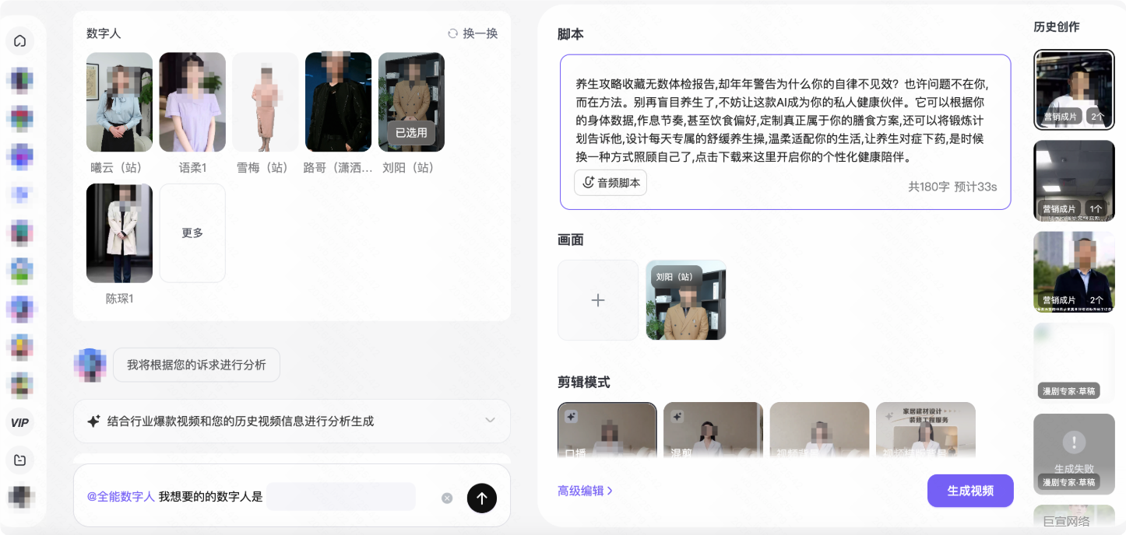Open the selected 营销成片 2个 history item
Viewport: 1126px width, 535px height.
tap(1074, 89)
